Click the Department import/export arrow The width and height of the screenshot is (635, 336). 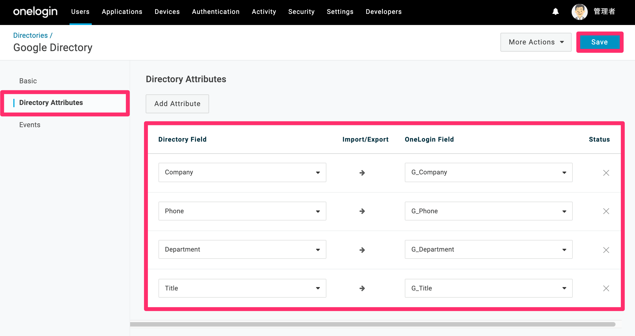(x=362, y=250)
